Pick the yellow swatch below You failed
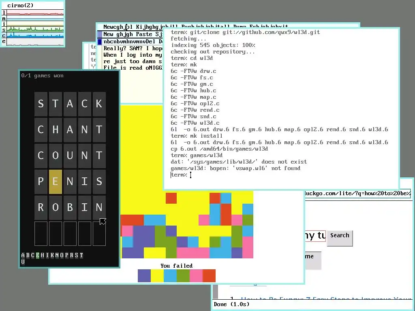The image size is (415, 311). pyautogui.click(x=157, y=276)
